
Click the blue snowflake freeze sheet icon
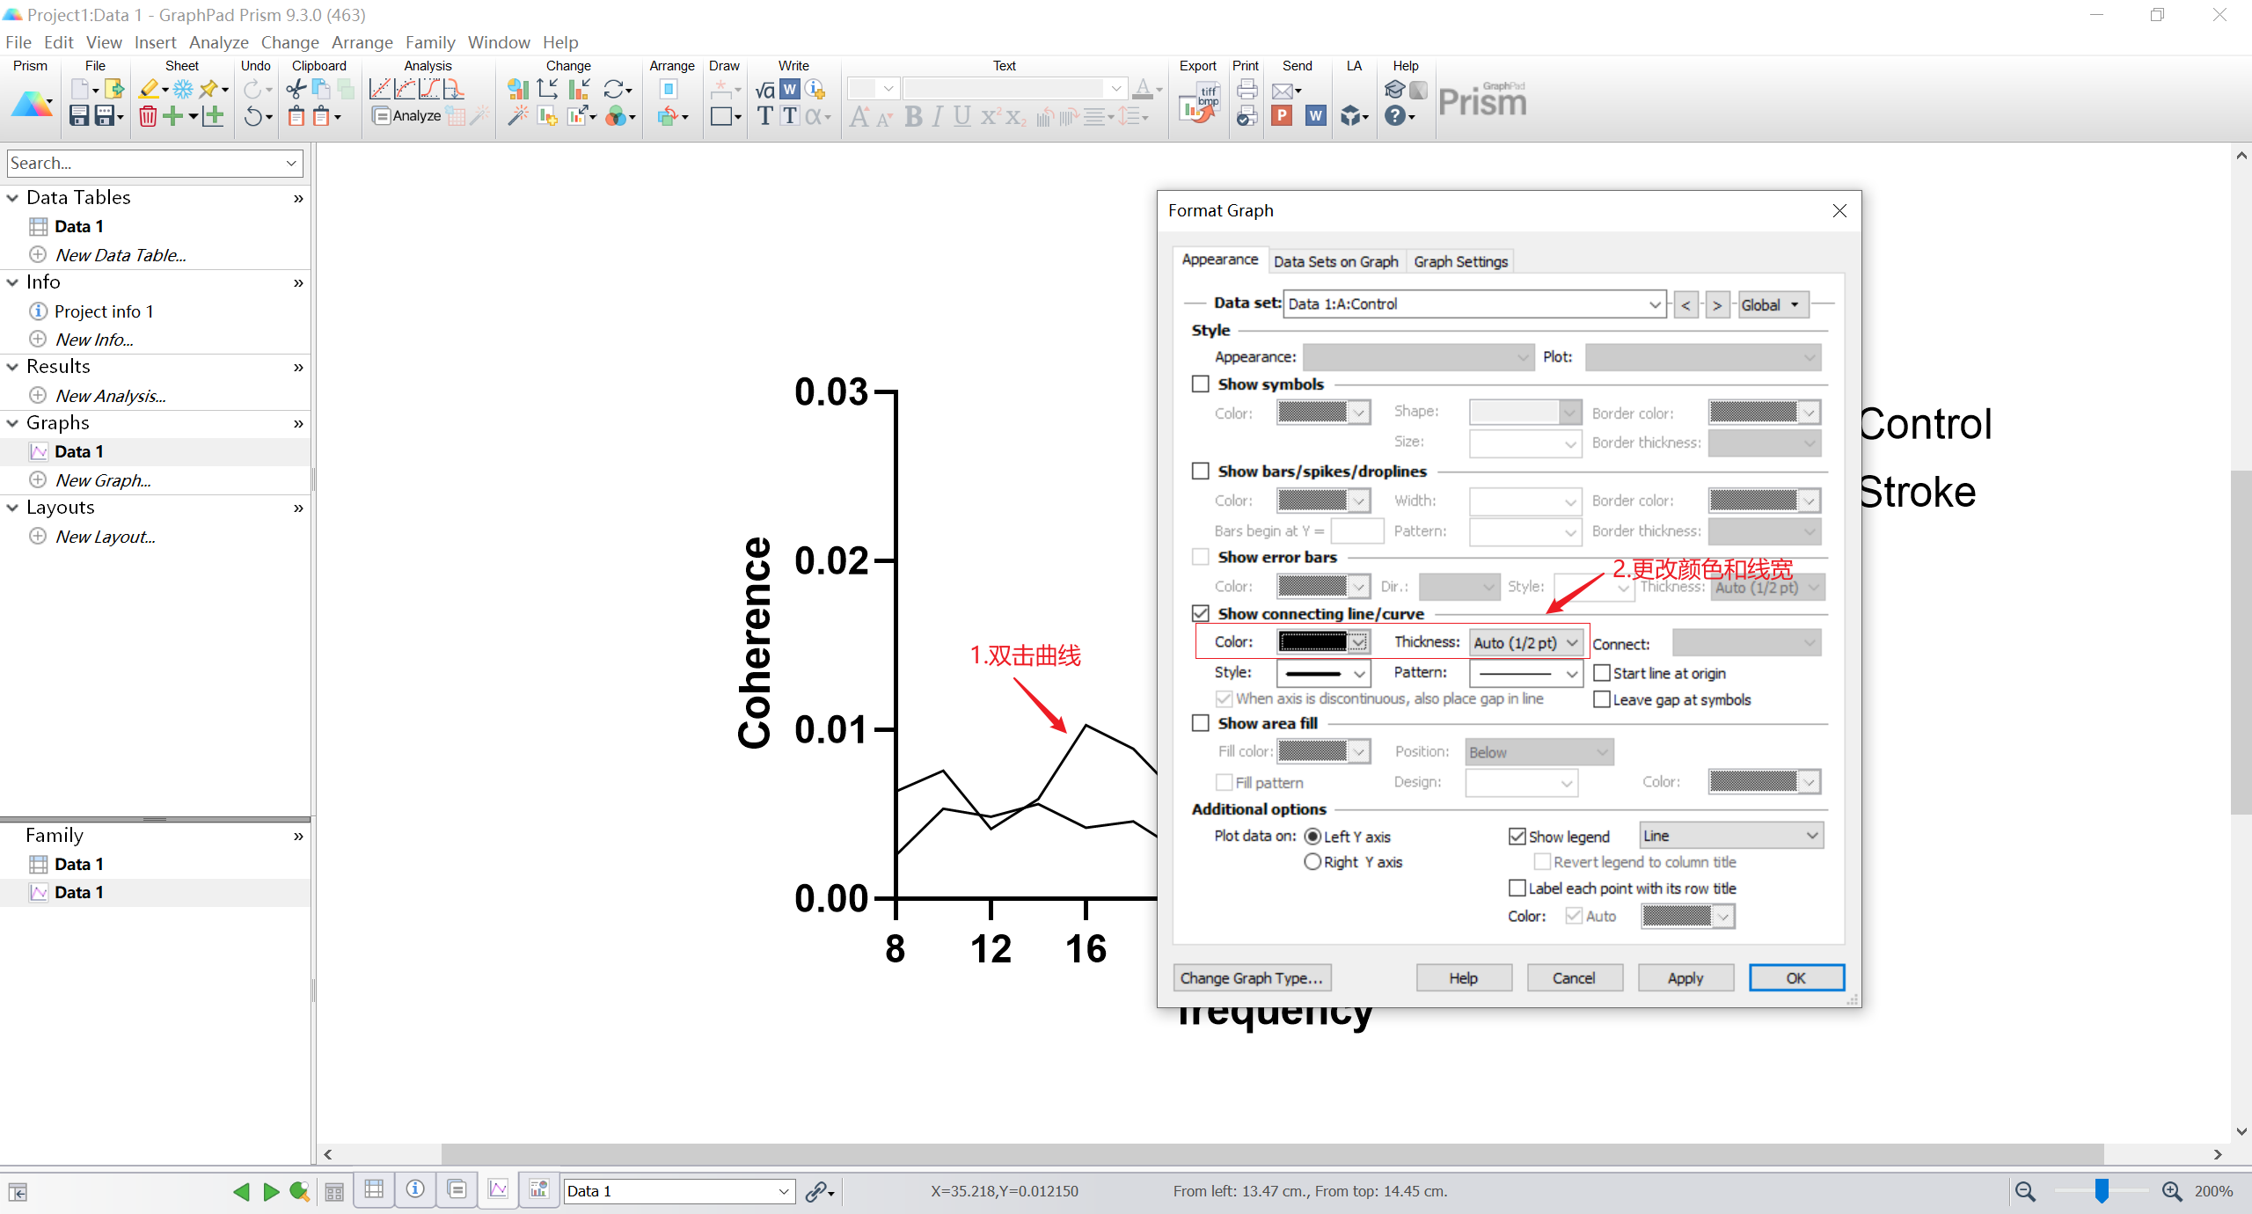pyautogui.click(x=183, y=88)
